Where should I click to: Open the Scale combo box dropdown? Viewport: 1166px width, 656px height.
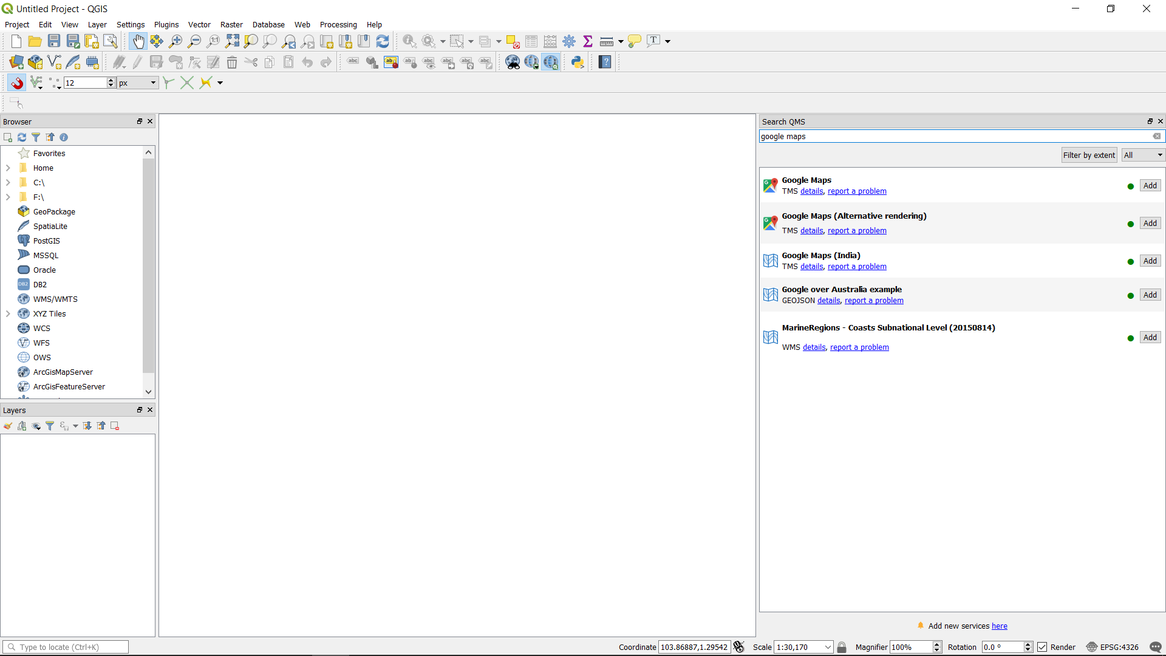pyautogui.click(x=828, y=647)
